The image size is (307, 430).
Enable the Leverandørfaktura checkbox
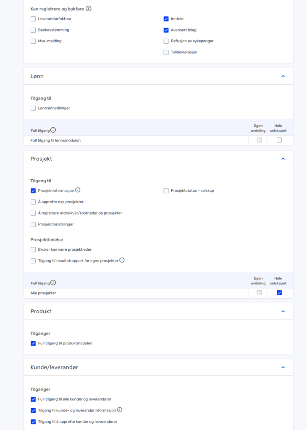(33, 19)
